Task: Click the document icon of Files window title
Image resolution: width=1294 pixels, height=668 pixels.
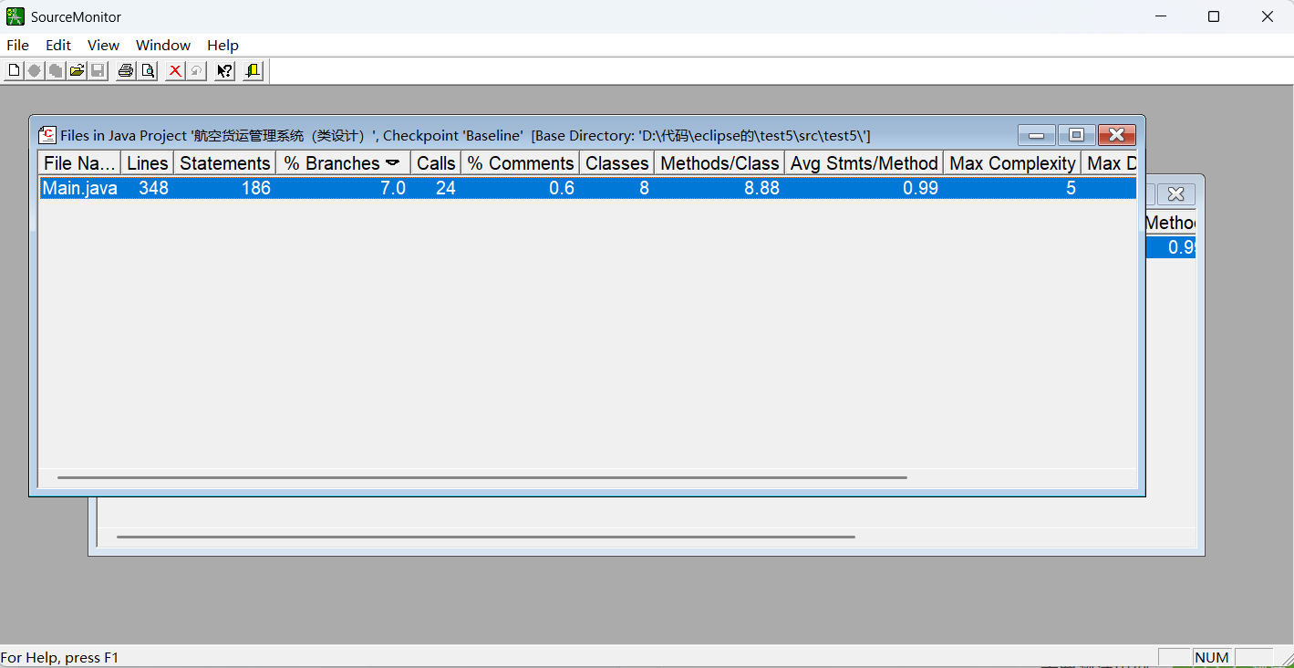Action: (47, 135)
